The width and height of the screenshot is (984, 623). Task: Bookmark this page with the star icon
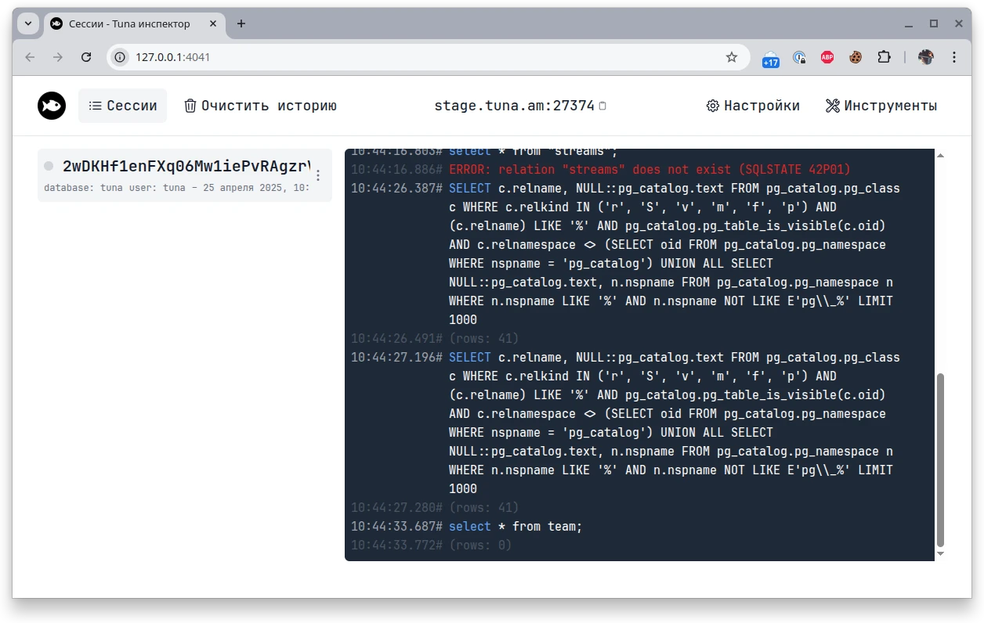[732, 57]
